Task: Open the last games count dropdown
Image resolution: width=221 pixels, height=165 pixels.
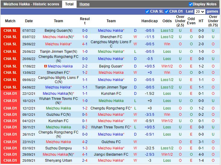Action: click(200, 12)
